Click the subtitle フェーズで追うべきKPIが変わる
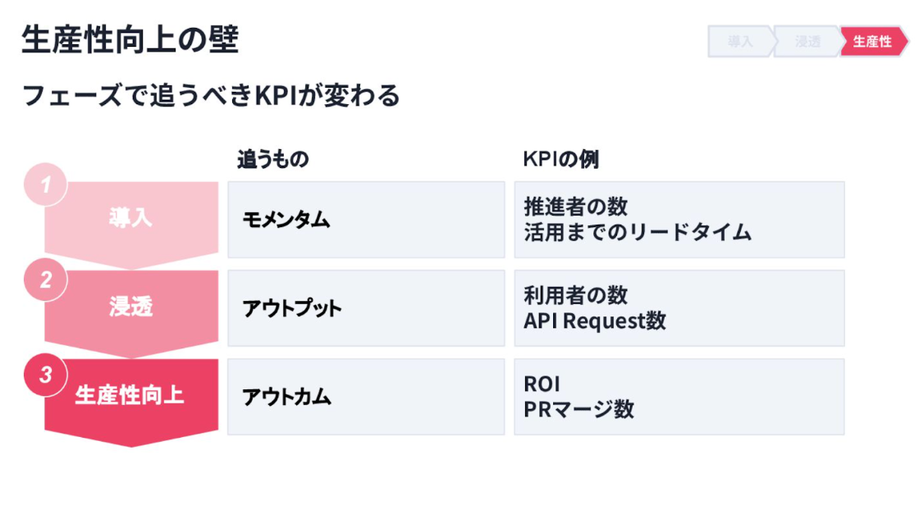The width and height of the screenshot is (919, 514). coord(211,95)
